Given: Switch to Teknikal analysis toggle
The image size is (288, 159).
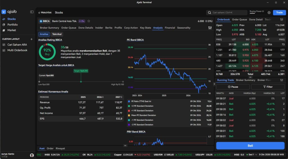Looking at the screenshot, I should tap(57, 34).
